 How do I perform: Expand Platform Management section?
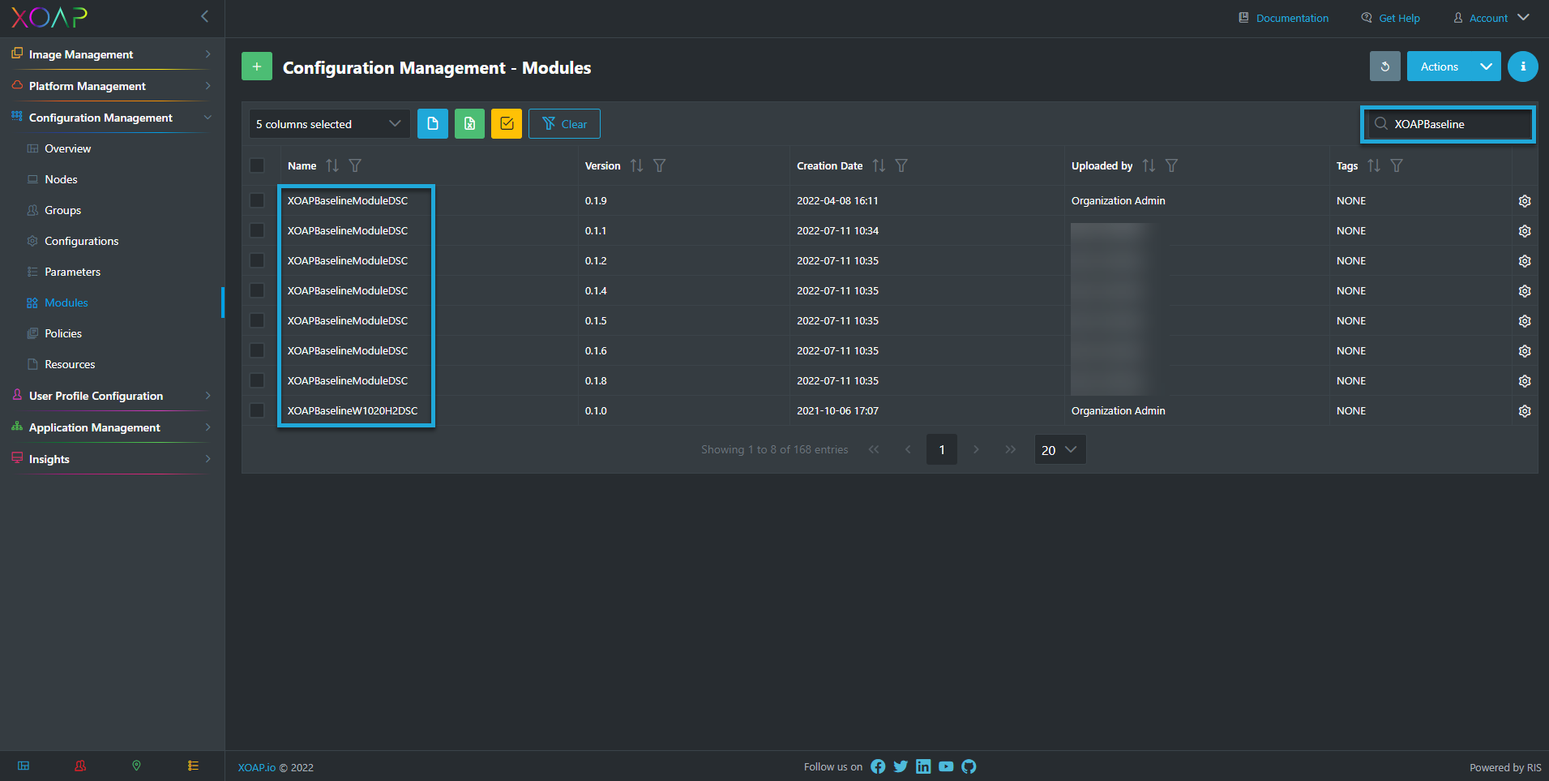pyautogui.click(x=113, y=86)
